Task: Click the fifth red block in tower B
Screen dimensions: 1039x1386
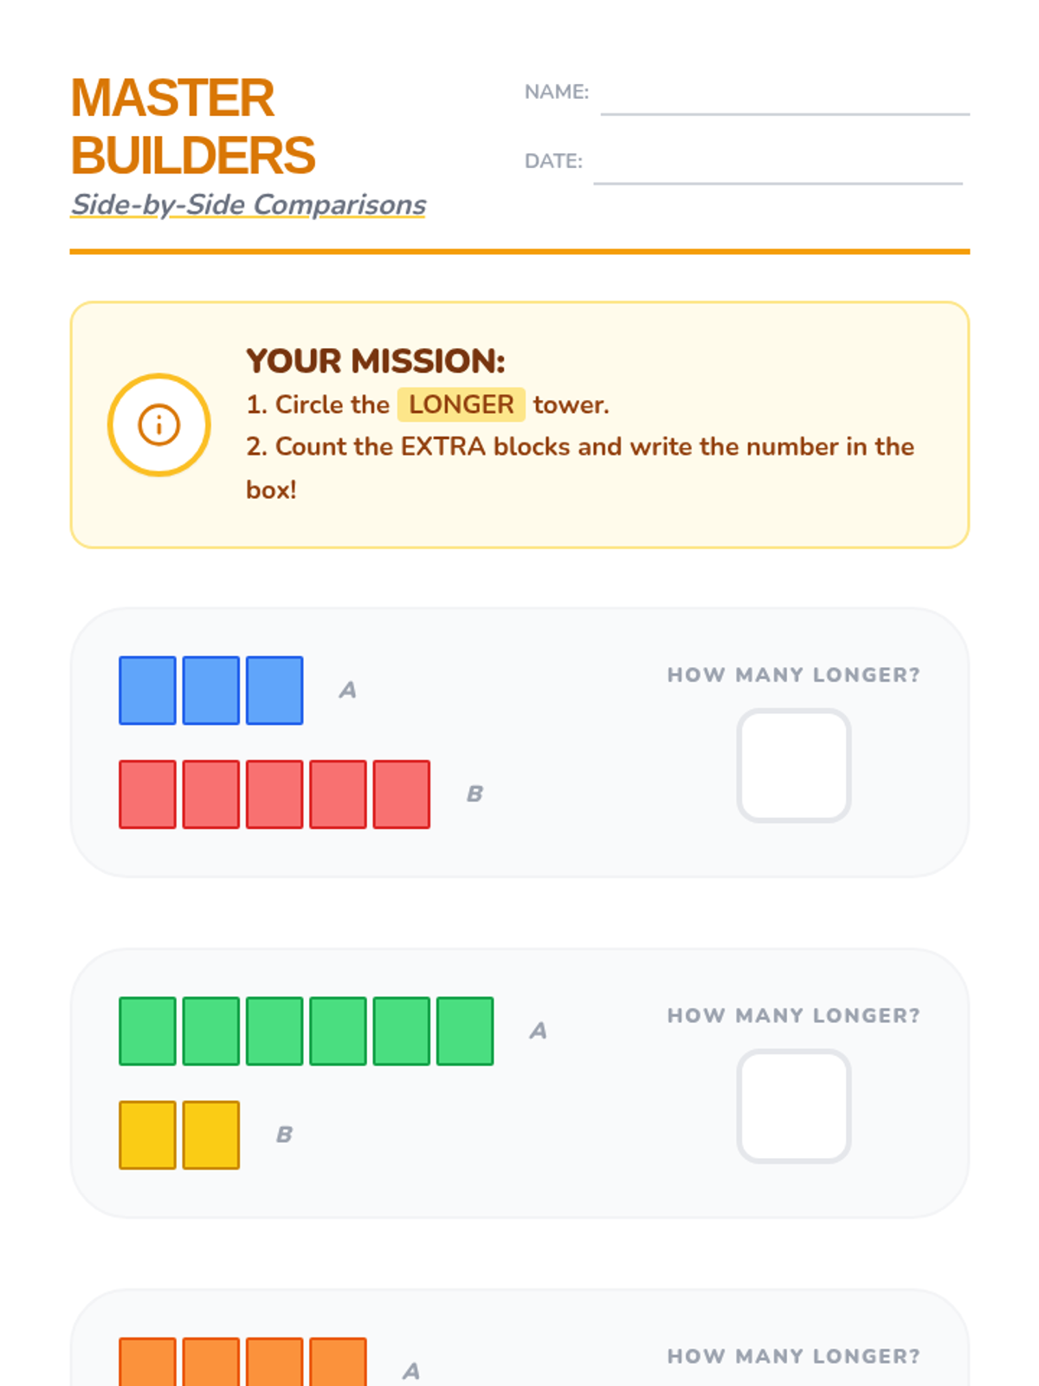Action: pyautogui.click(x=402, y=794)
